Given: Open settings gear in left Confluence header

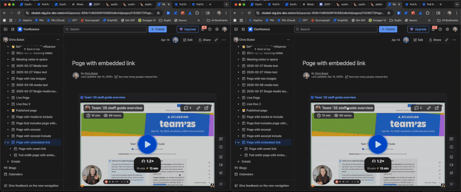Looking at the screenshot, I should click(x=217, y=29).
